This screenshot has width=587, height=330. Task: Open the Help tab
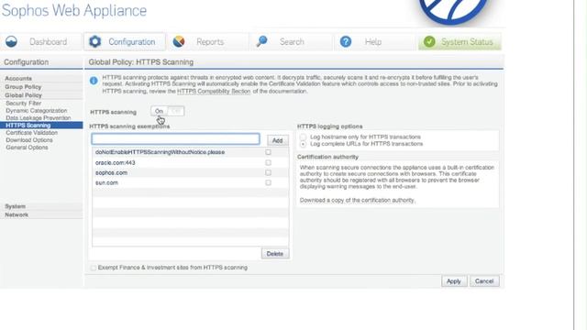point(374,41)
